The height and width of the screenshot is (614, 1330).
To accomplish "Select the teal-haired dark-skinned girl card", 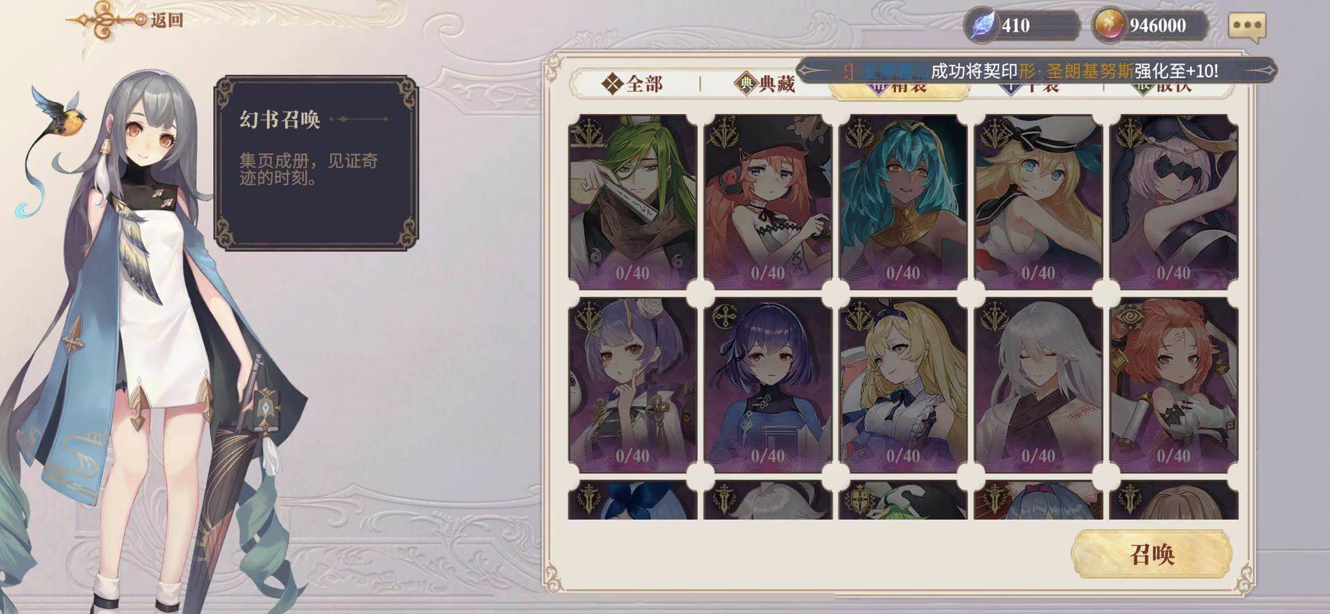I will tap(903, 201).
